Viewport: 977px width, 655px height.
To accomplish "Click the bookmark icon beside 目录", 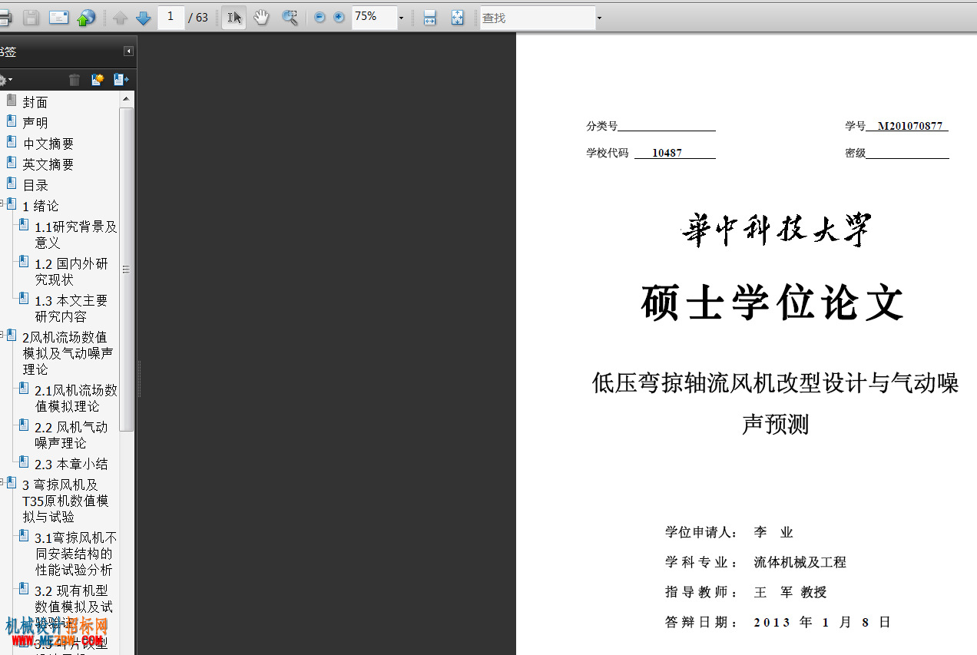I will point(12,183).
